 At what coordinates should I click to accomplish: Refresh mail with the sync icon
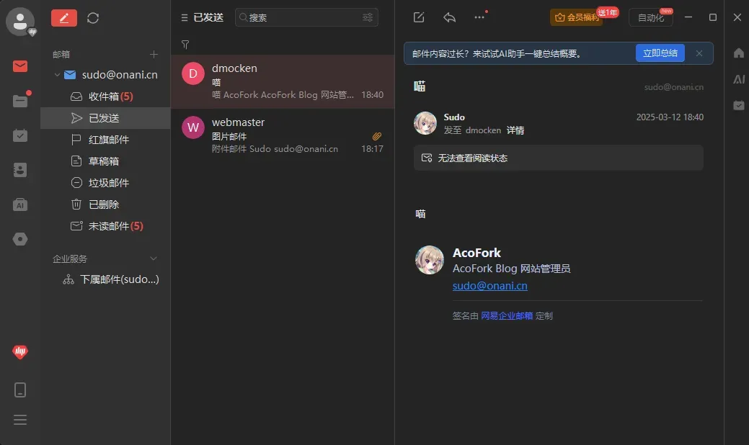(x=93, y=18)
